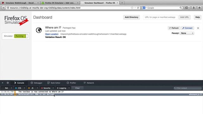Click the browser address bar
The image size is (203, 114).
pos(70,8)
